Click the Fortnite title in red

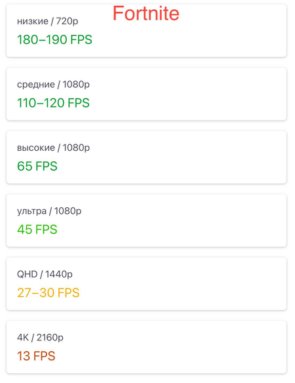(146, 13)
